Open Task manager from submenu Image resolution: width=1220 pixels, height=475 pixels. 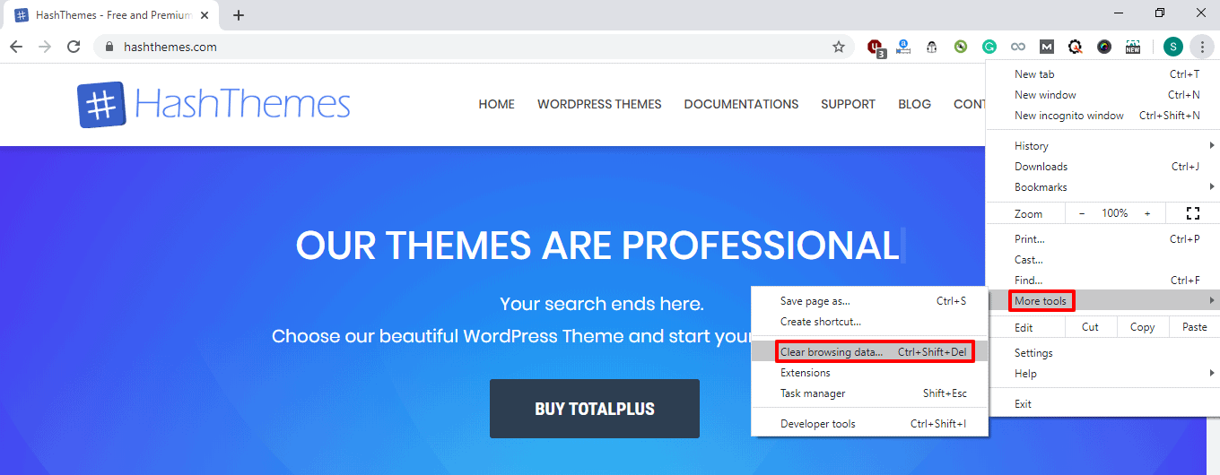coord(869,393)
